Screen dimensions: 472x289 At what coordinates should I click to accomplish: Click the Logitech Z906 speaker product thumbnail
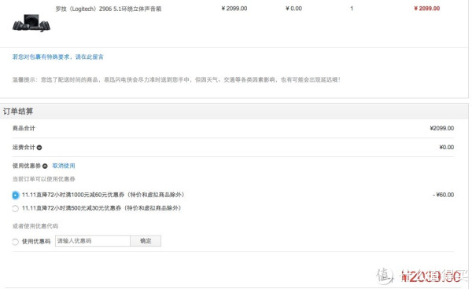click(x=31, y=23)
